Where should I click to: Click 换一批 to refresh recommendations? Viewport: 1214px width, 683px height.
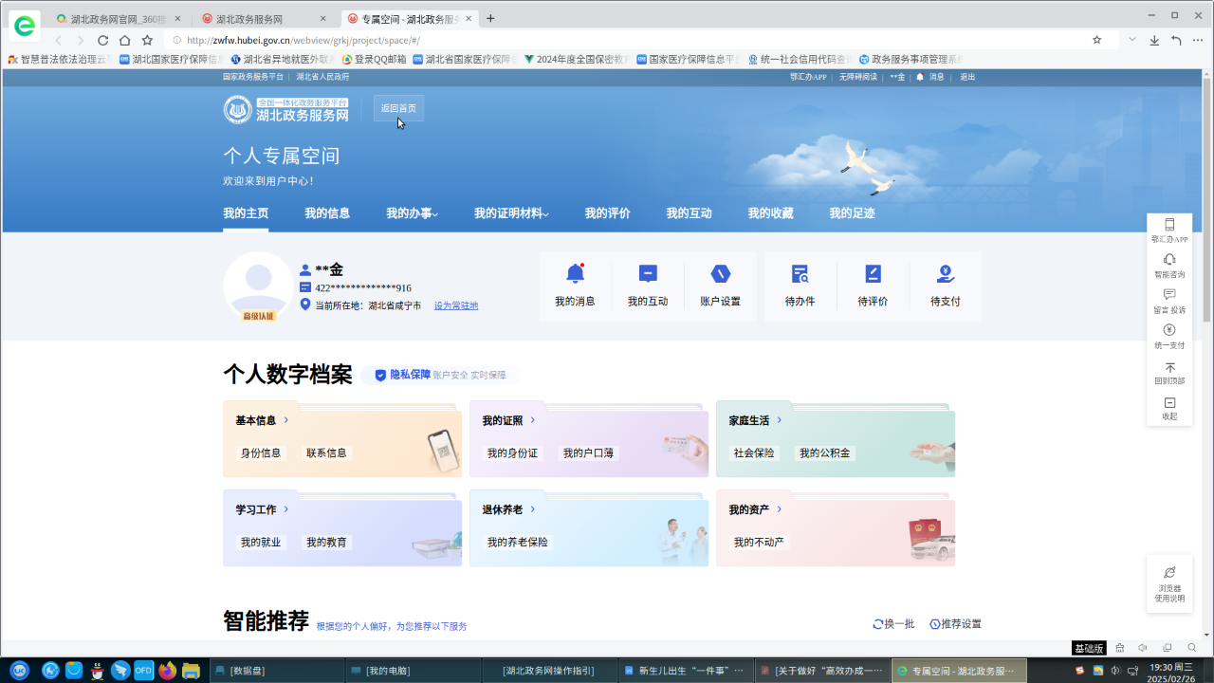point(893,624)
